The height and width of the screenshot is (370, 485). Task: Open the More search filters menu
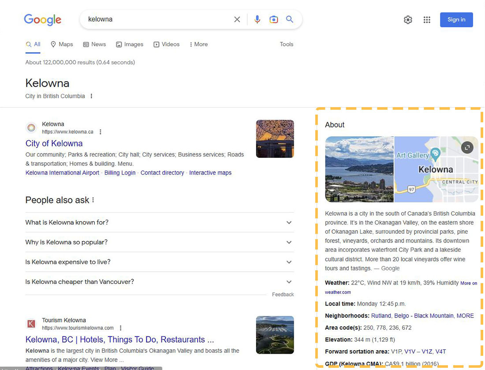pyautogui.click(x=198, y=44)
